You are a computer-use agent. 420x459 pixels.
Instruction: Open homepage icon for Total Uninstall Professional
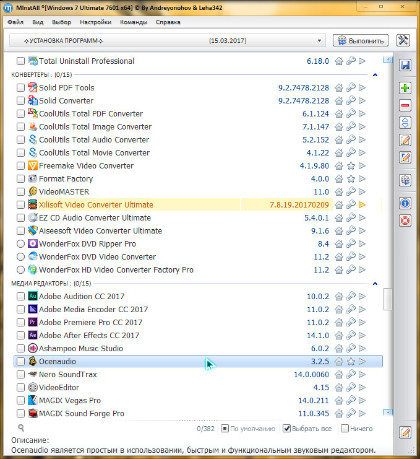point(339,61)
